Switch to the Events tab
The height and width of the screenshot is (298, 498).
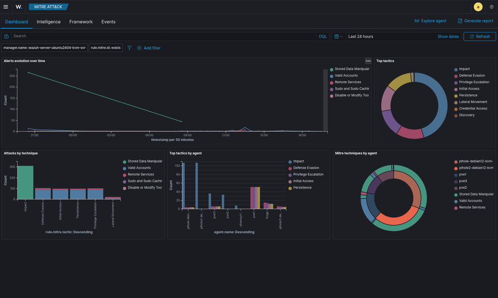coord(108,22)
